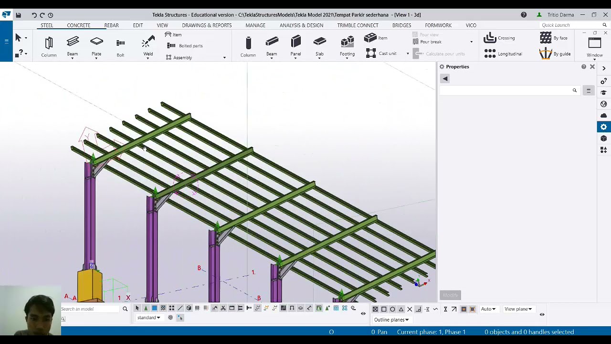
Task: Select the Weld tool
Action: [148, 47]
